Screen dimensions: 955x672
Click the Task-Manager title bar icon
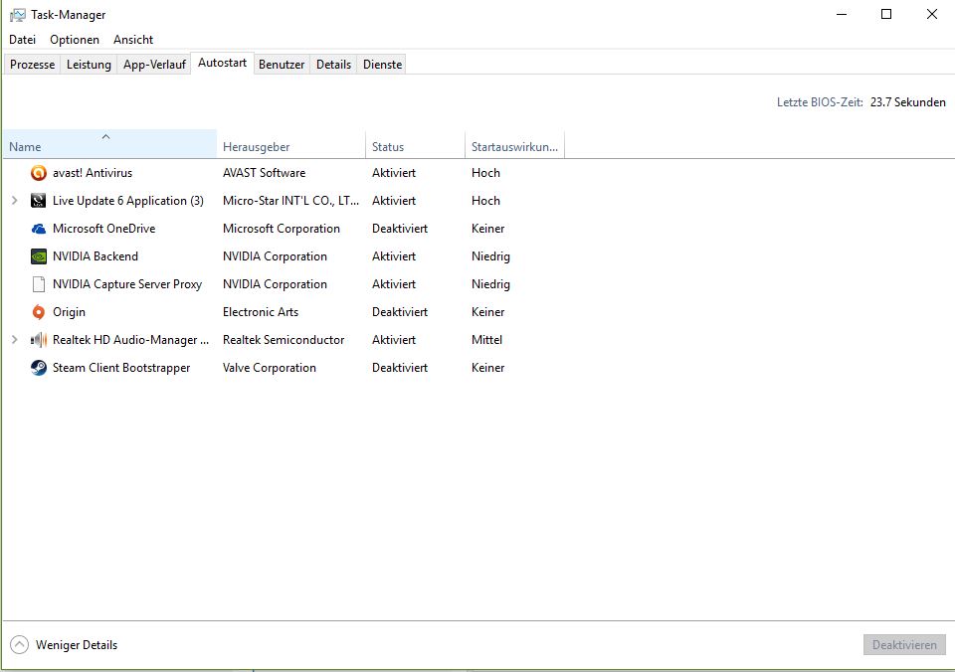click(x=18, y=15)
